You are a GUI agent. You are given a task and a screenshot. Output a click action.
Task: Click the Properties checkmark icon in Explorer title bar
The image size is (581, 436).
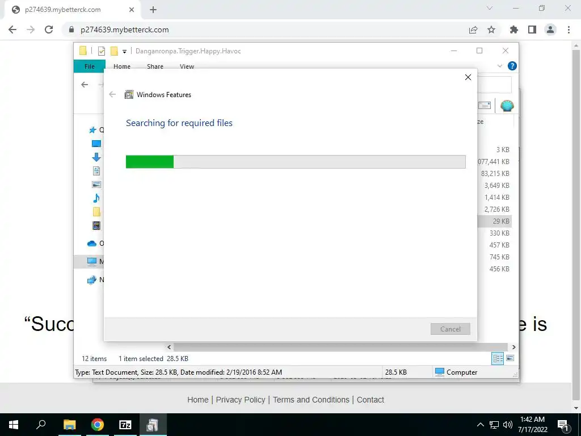pyautogui.click(x=101, y=51)
